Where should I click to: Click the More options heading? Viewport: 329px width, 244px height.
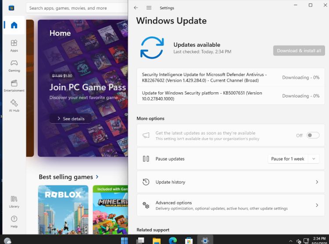click(x=150, y=119)
